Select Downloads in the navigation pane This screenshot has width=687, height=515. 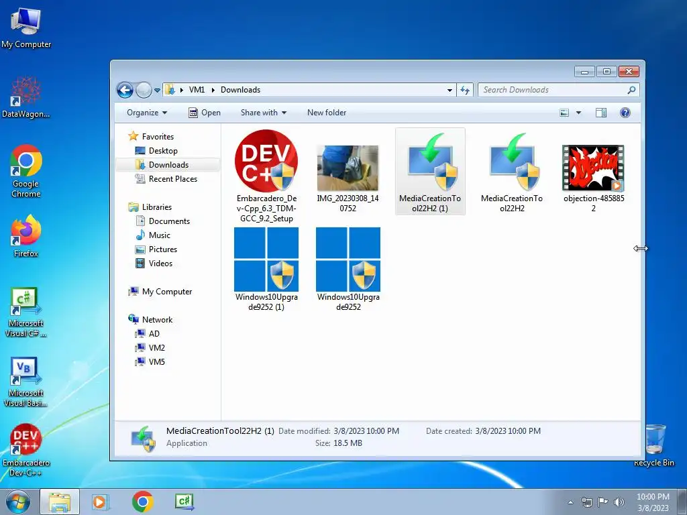[168, 165]
